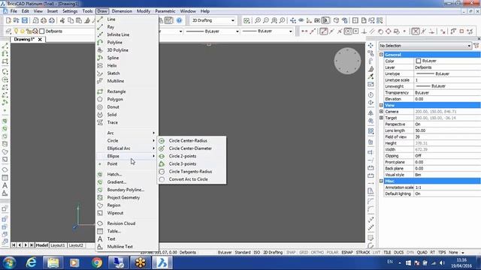Switch to the Layout1 tab
481x270 pixels.
(58, 245)
